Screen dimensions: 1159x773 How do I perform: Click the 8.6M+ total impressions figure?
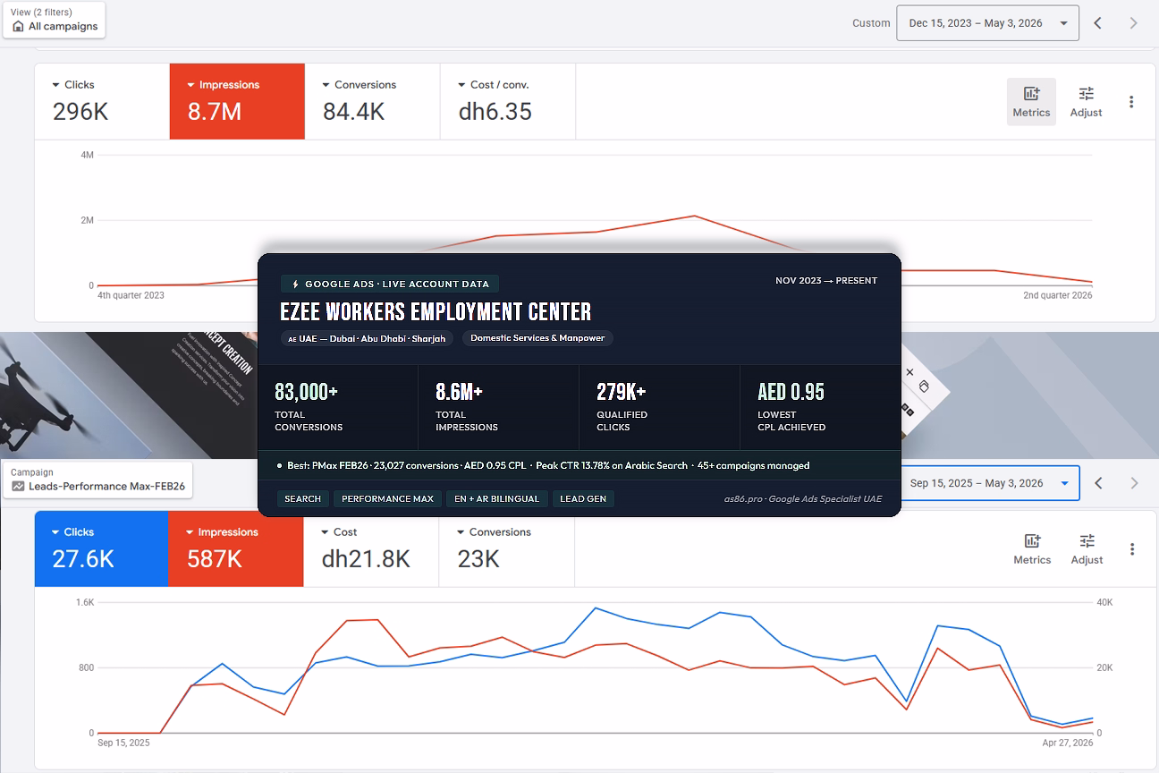pyautogui.click(x=459, y=392)
